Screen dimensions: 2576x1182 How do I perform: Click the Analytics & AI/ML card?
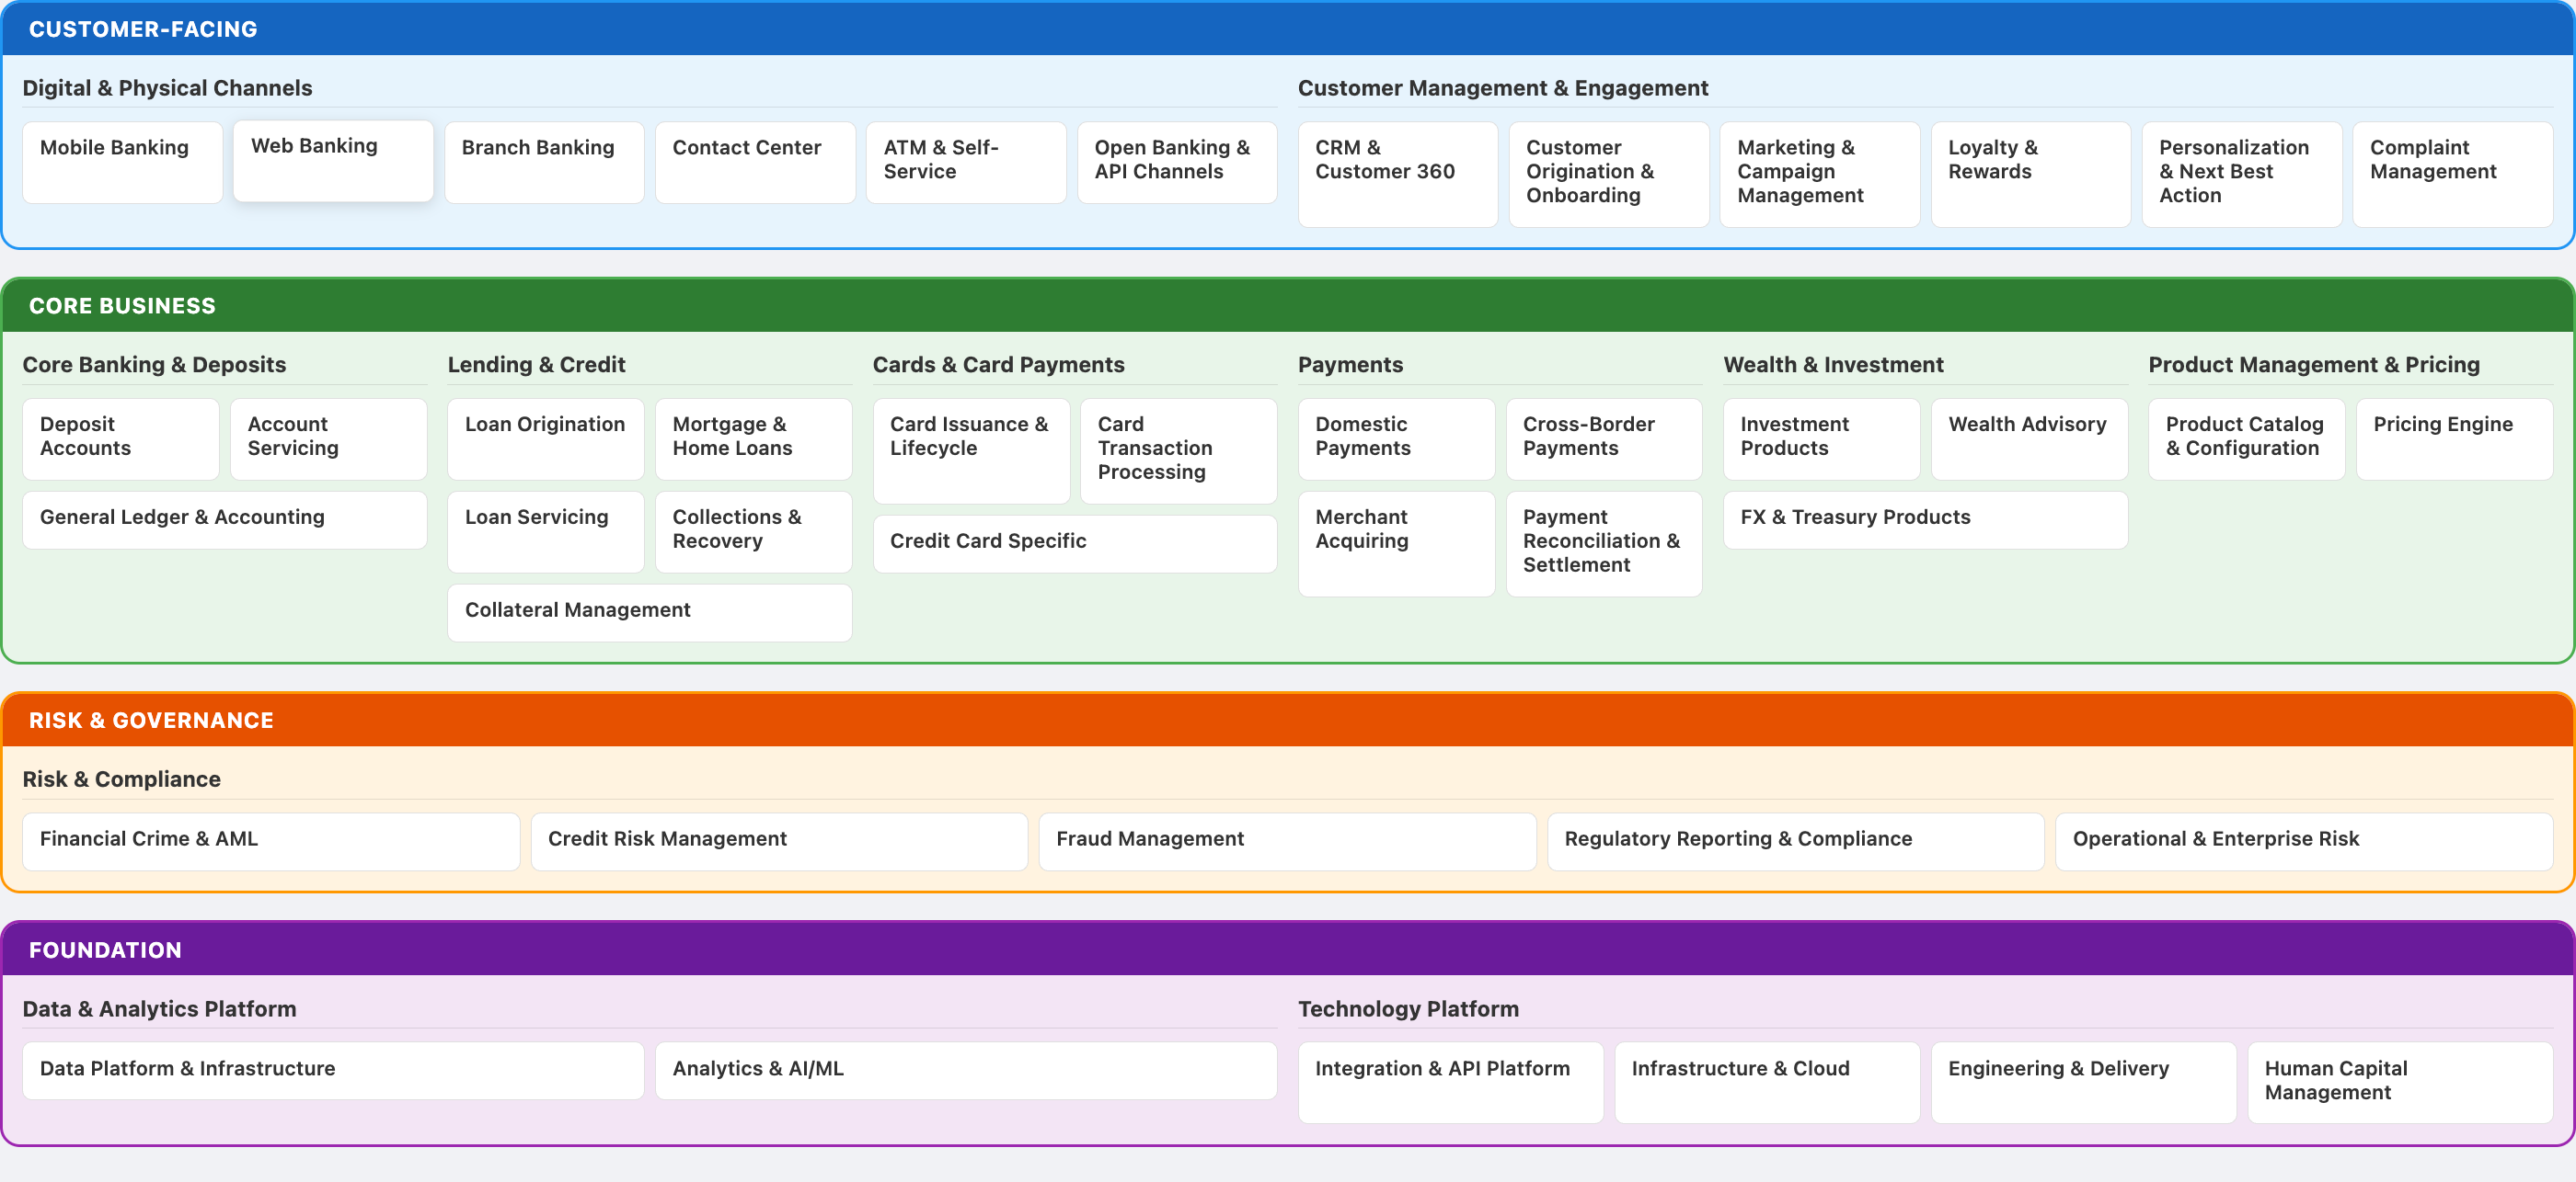click(x=965, y=1070)
